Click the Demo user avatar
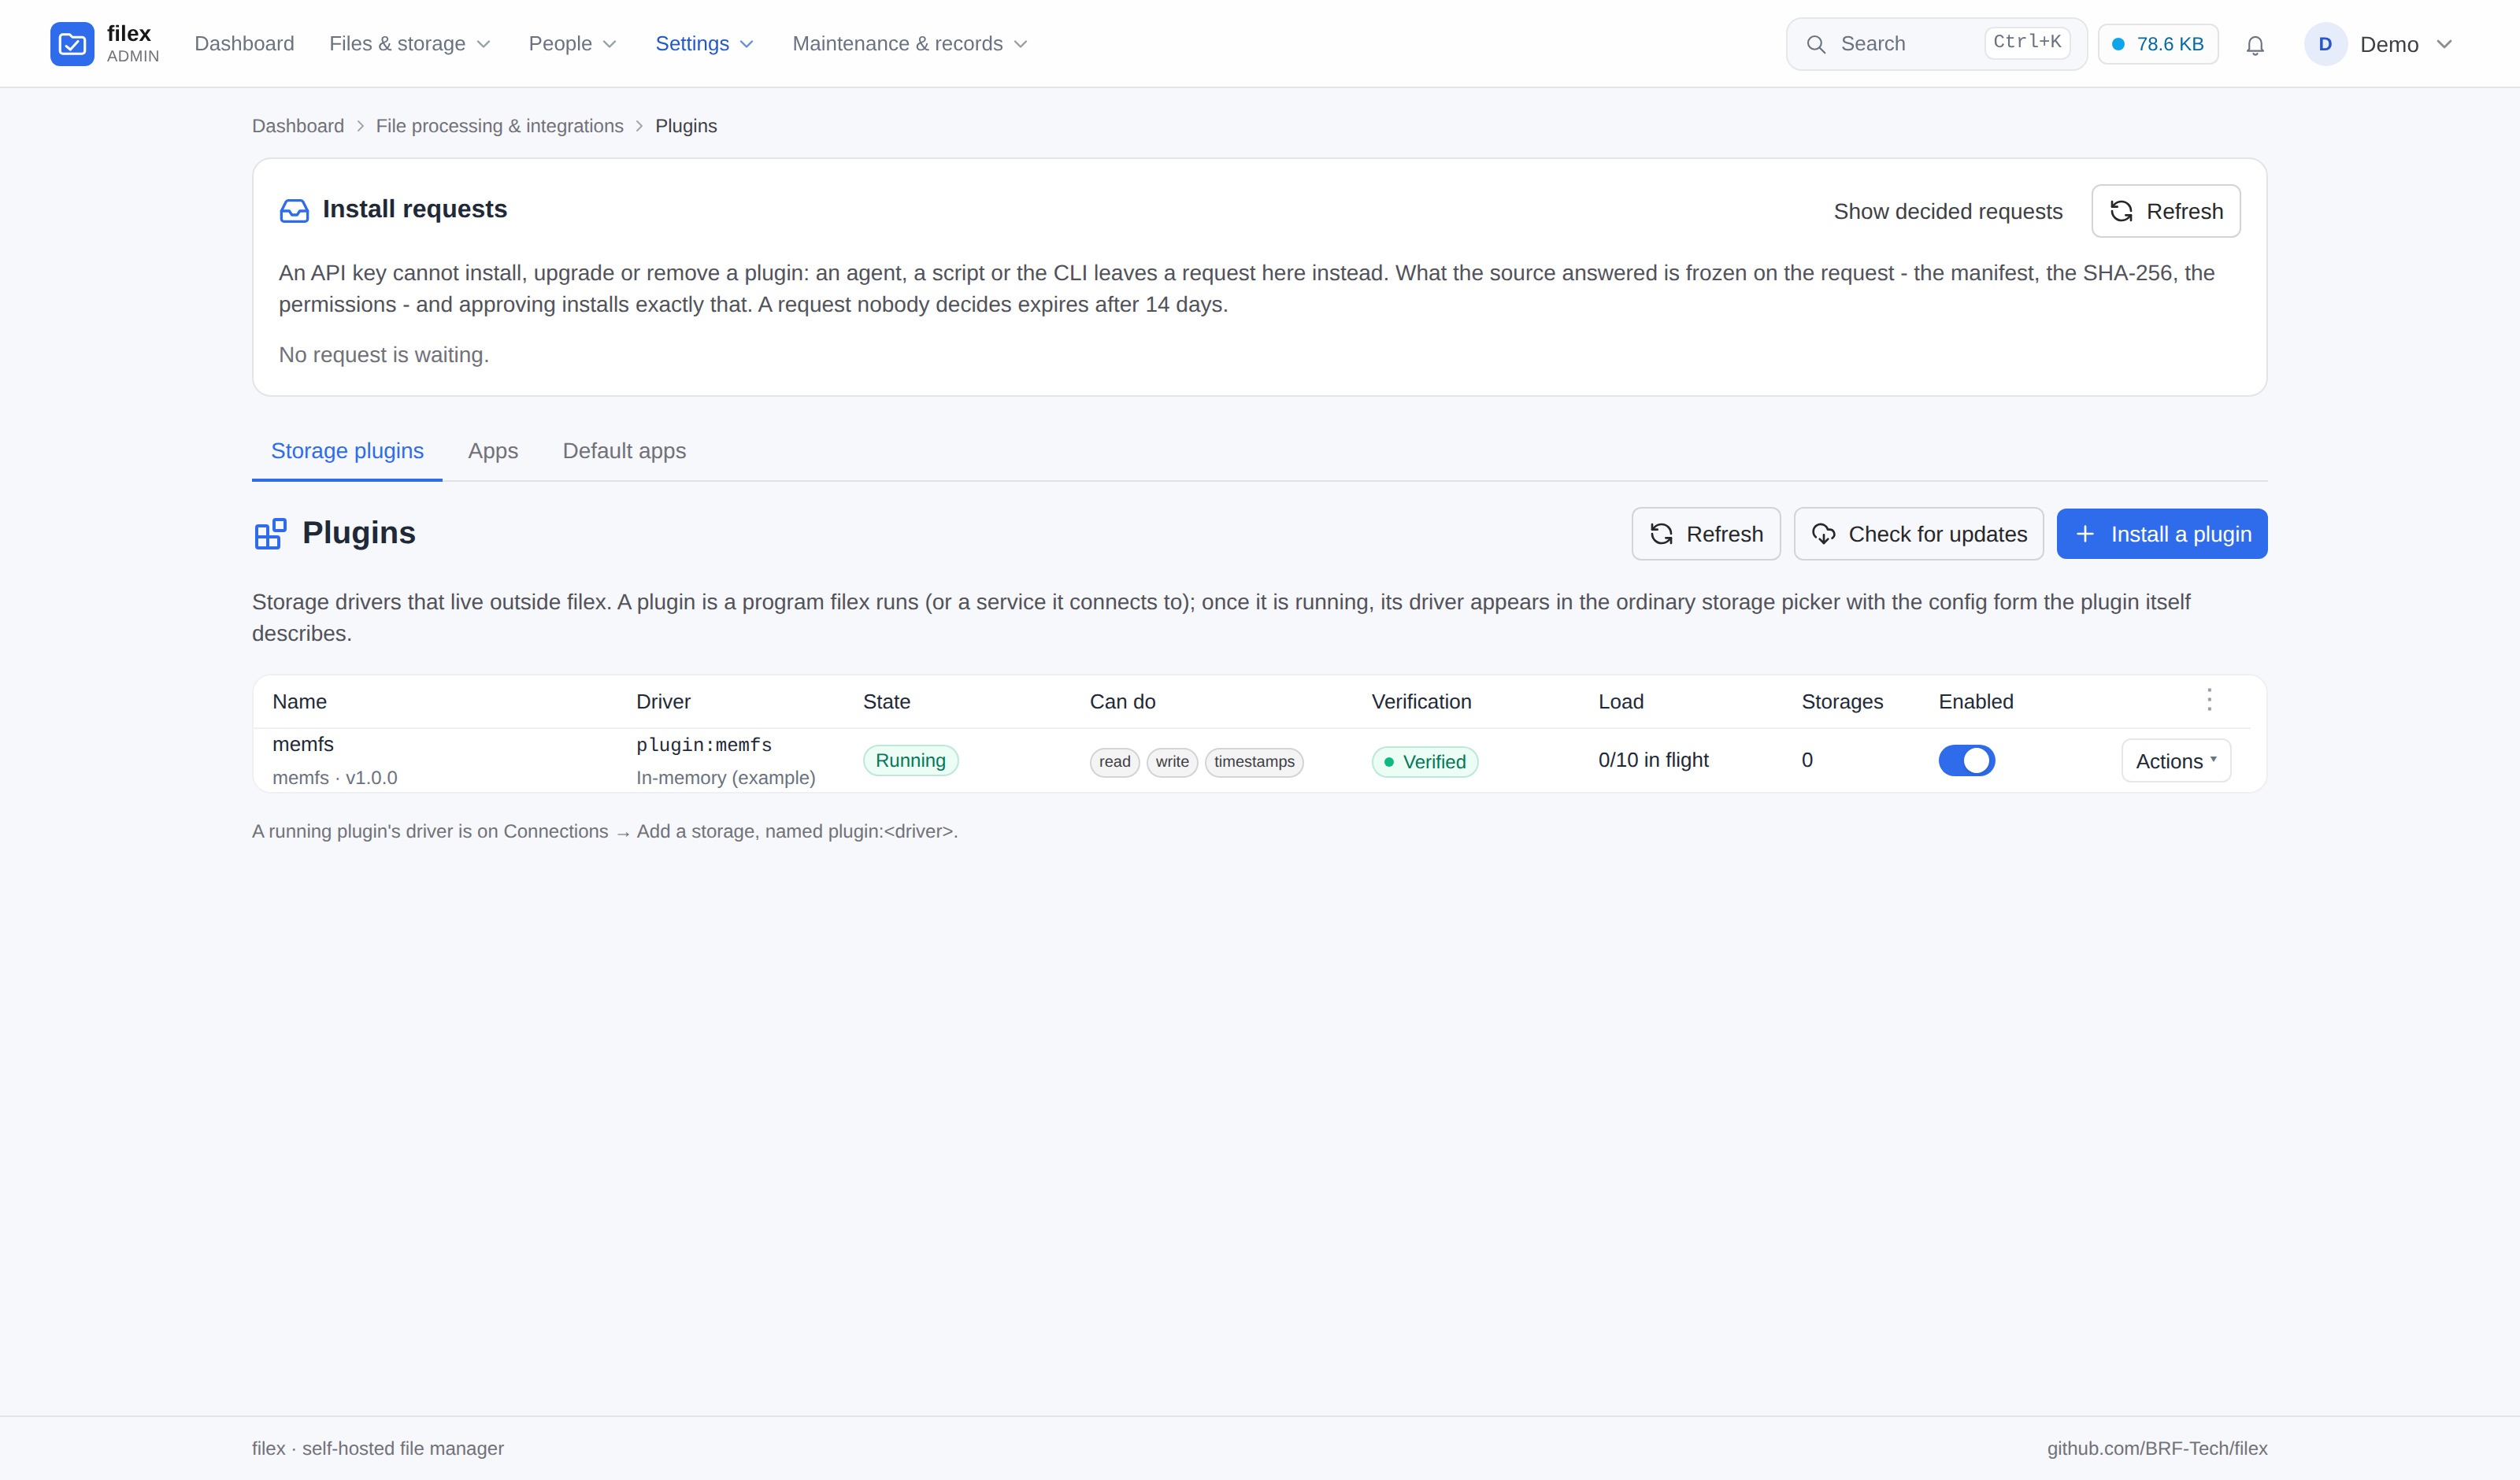Viewport: 2520px width, 1480px height. pyautogui.click(x=2325, y=44)
